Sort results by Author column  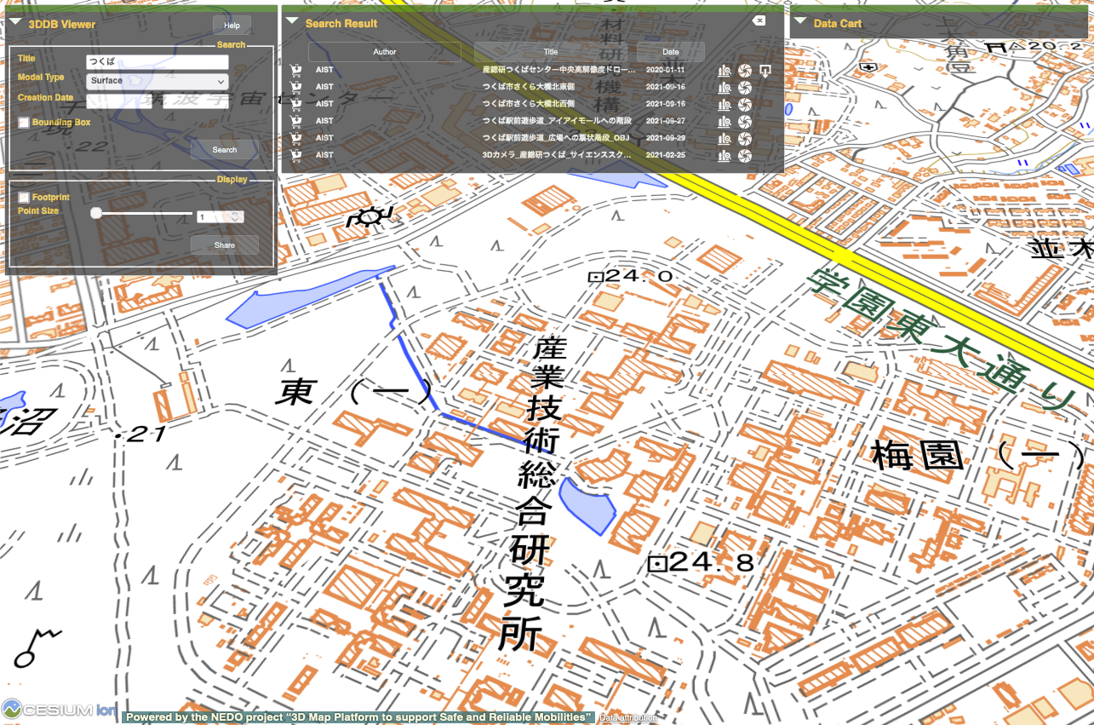[x=385, y=52]
